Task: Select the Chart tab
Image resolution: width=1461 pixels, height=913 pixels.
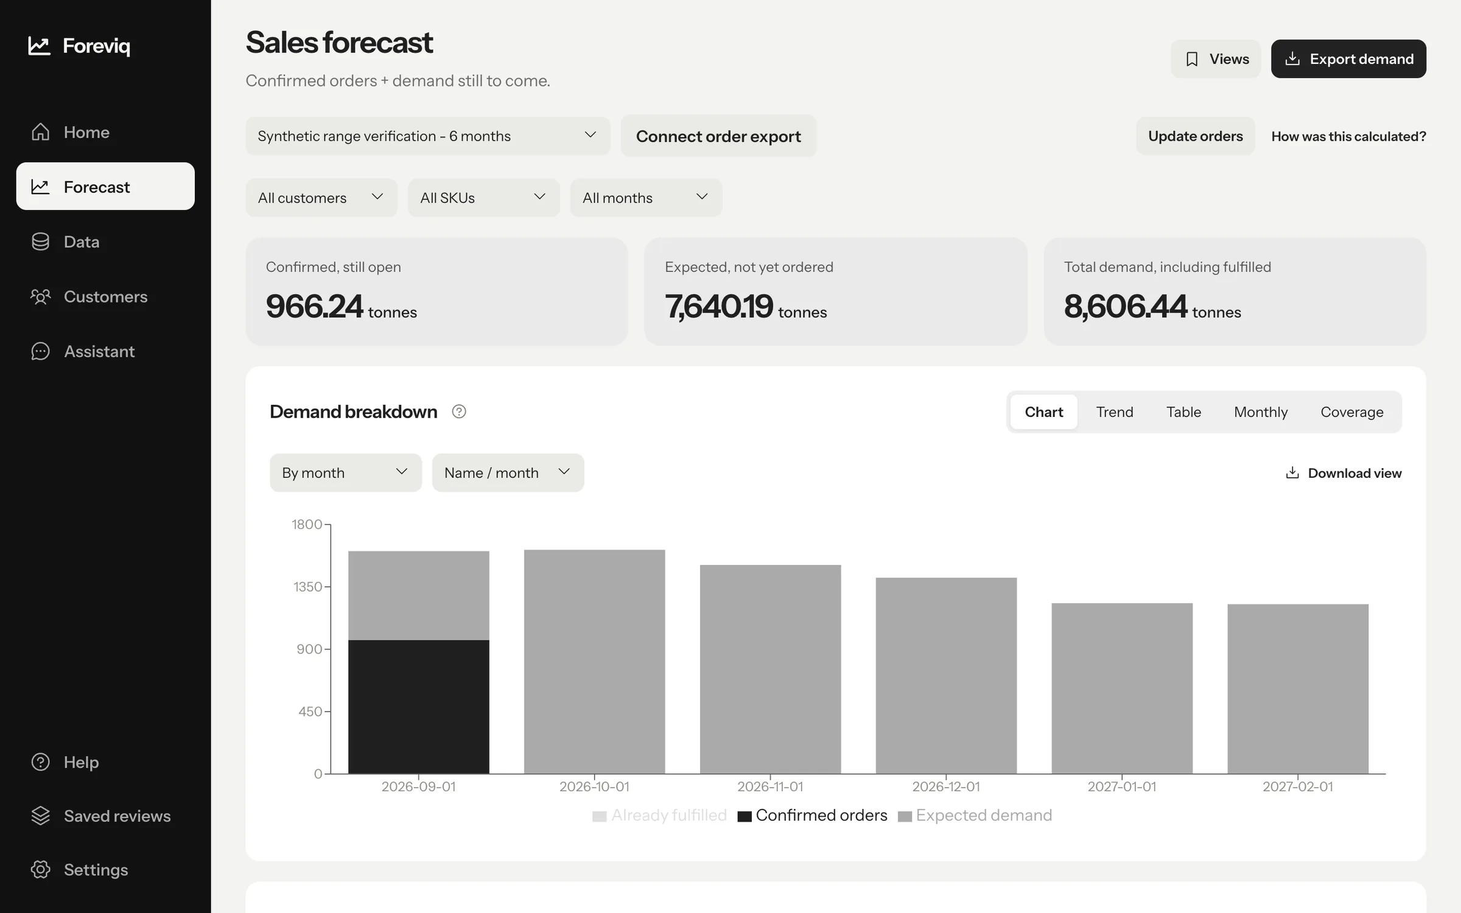Action: (x=1044, y=412)
